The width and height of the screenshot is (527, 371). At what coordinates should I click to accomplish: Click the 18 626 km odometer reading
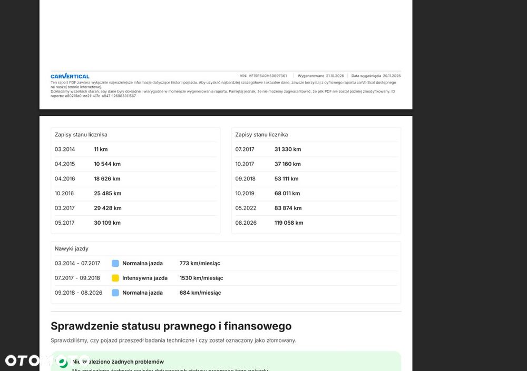click(107, 179)
